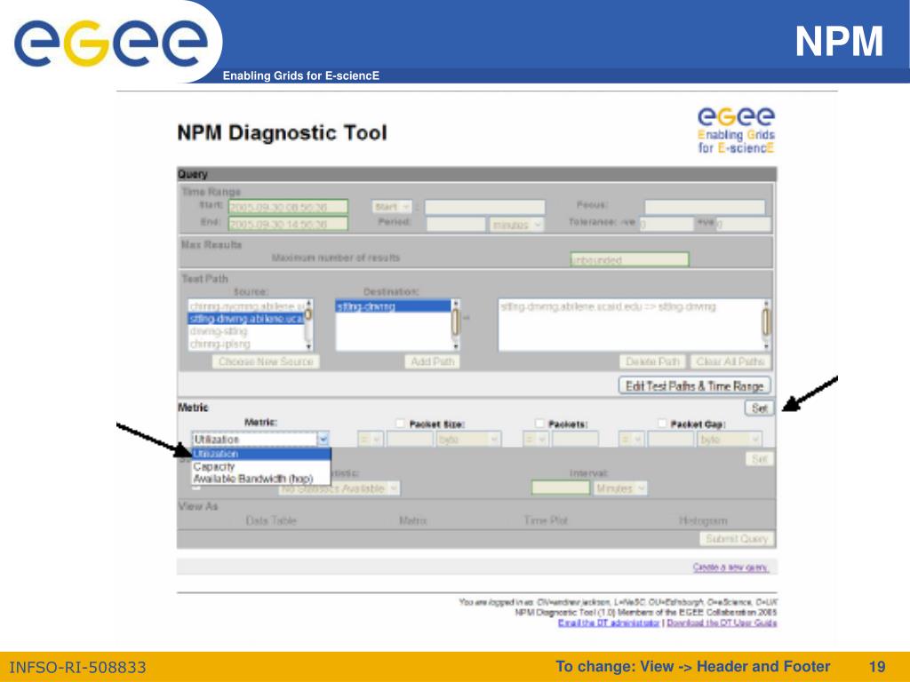The image size is (910, 682).
Task: Click the Maximum number of results field
Action: pos(630,260)
